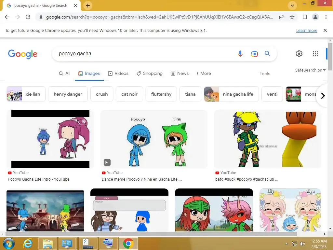Click the voice search microphone icon
333x250 pixels.
pos(240,54)
